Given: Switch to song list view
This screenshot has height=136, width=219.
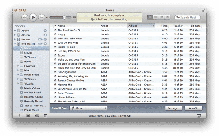Looking at the screenshot, I should coord(150,17).
